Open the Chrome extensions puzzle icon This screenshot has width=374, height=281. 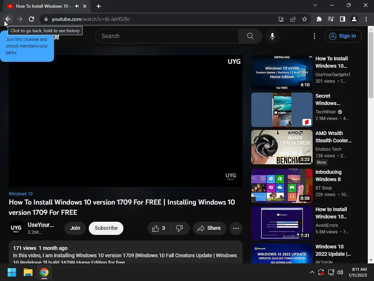(x=319, y=19)
